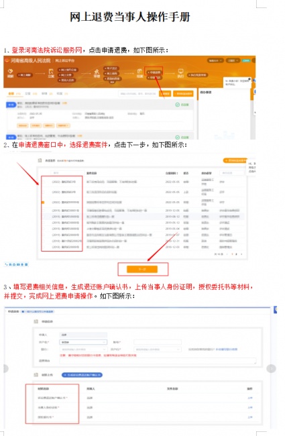Click the 立案 stage icon in orange header
This screenshot has height=436, width=285.
click(x=51, y=72)
